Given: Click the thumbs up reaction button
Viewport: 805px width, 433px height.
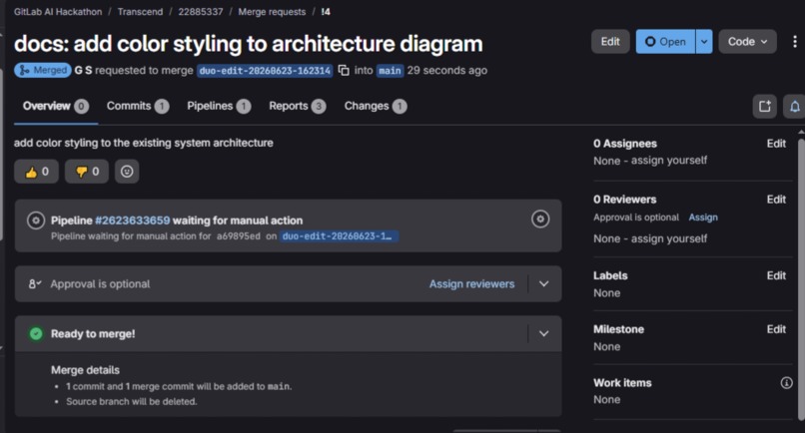Looking at the screenshot, I should click(36, 172).
